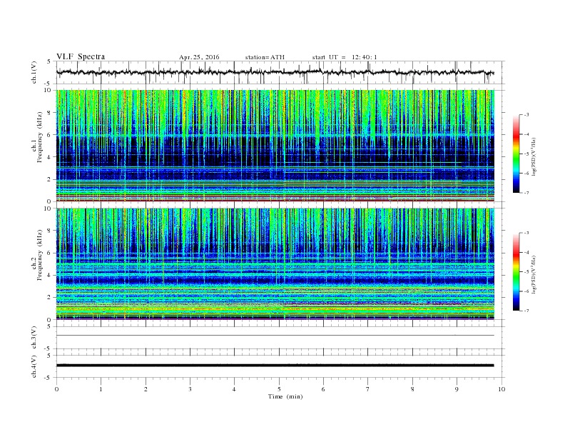The image size is (565, 437).
Task: Click the '-4' tick on ch.2 colorbar
Action: coord(526,252)
